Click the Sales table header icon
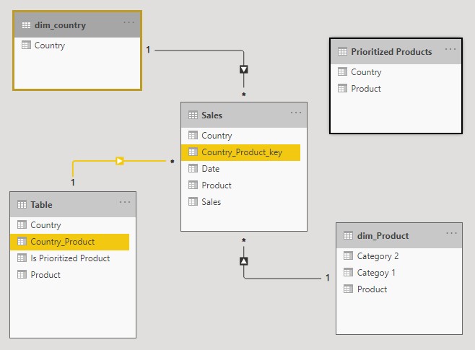 point(193,115)
